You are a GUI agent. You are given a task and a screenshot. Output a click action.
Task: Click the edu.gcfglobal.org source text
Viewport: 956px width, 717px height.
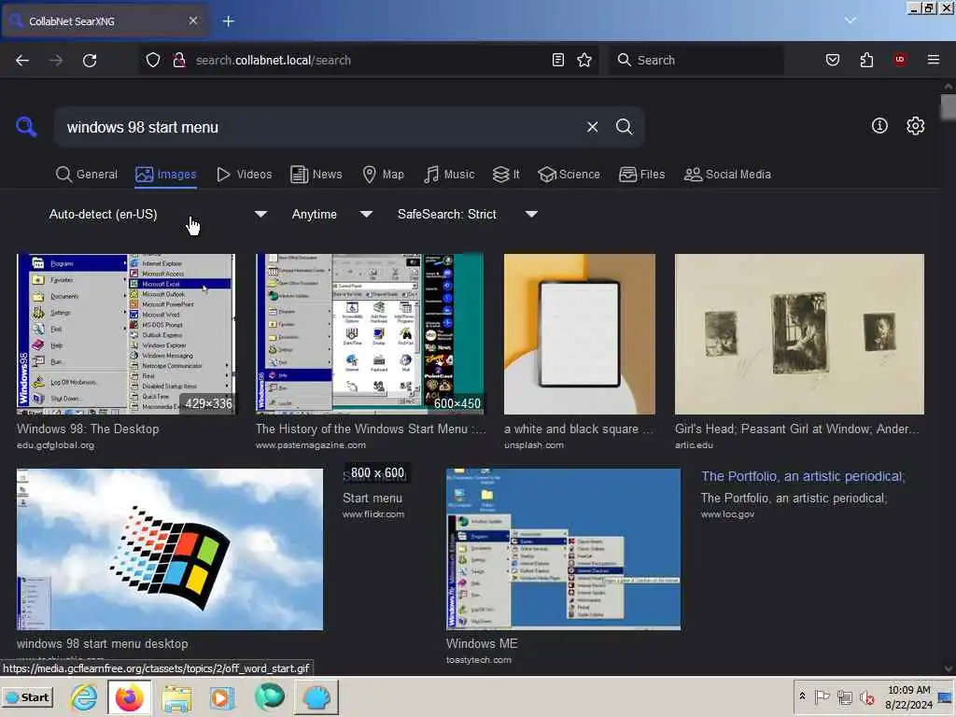coord(55,445)
